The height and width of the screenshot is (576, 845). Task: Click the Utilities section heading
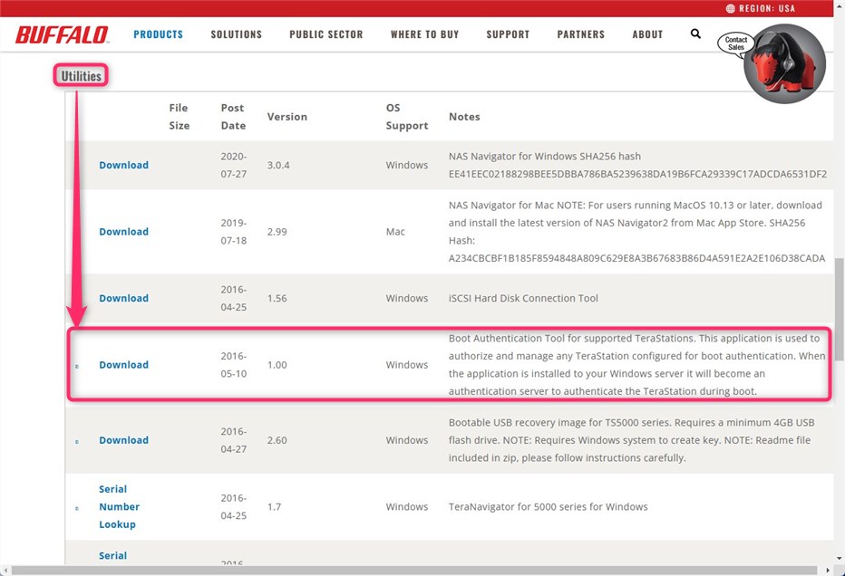coord(81,76)
